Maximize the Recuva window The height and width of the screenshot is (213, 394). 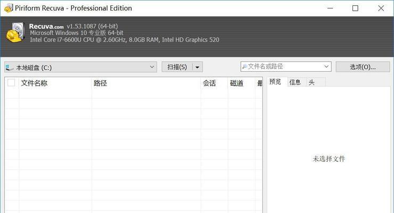[x=355, y=9]
